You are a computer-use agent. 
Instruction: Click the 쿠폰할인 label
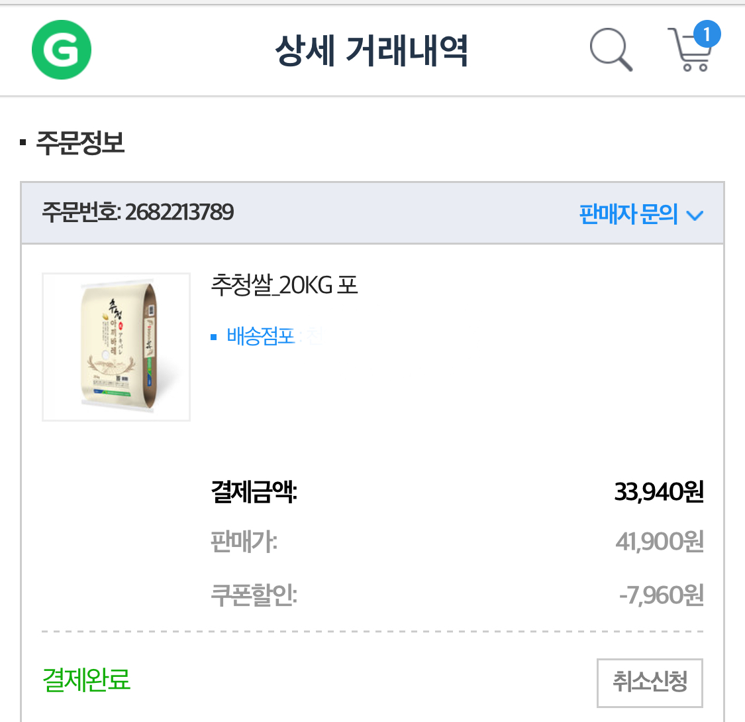click(254, 595)
